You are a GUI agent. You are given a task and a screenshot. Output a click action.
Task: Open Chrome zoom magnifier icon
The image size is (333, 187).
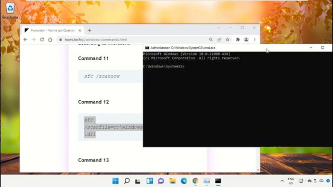[211, 39]
